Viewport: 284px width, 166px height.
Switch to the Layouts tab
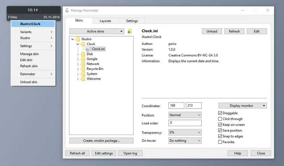click(105, 21)
